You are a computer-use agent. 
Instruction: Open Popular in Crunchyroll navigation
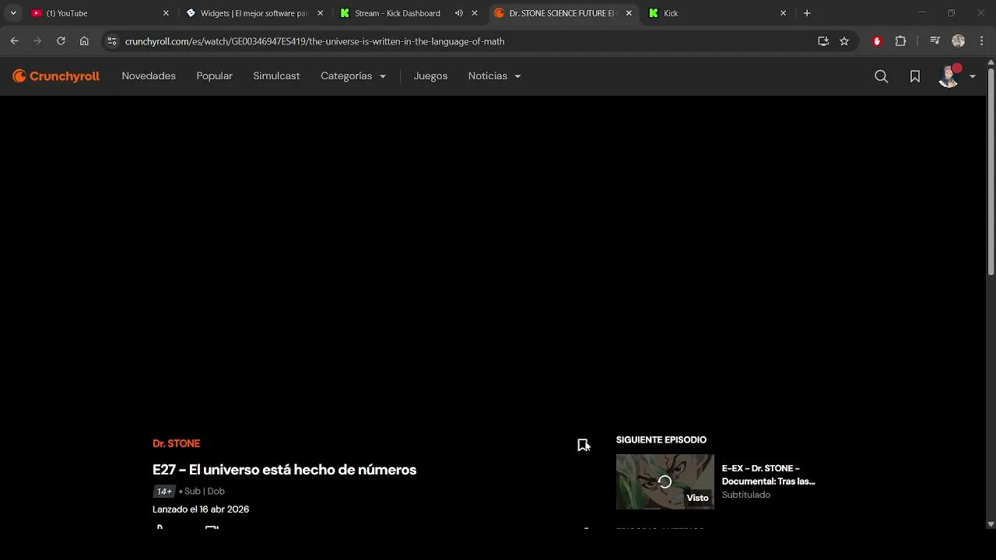point(215,76)
